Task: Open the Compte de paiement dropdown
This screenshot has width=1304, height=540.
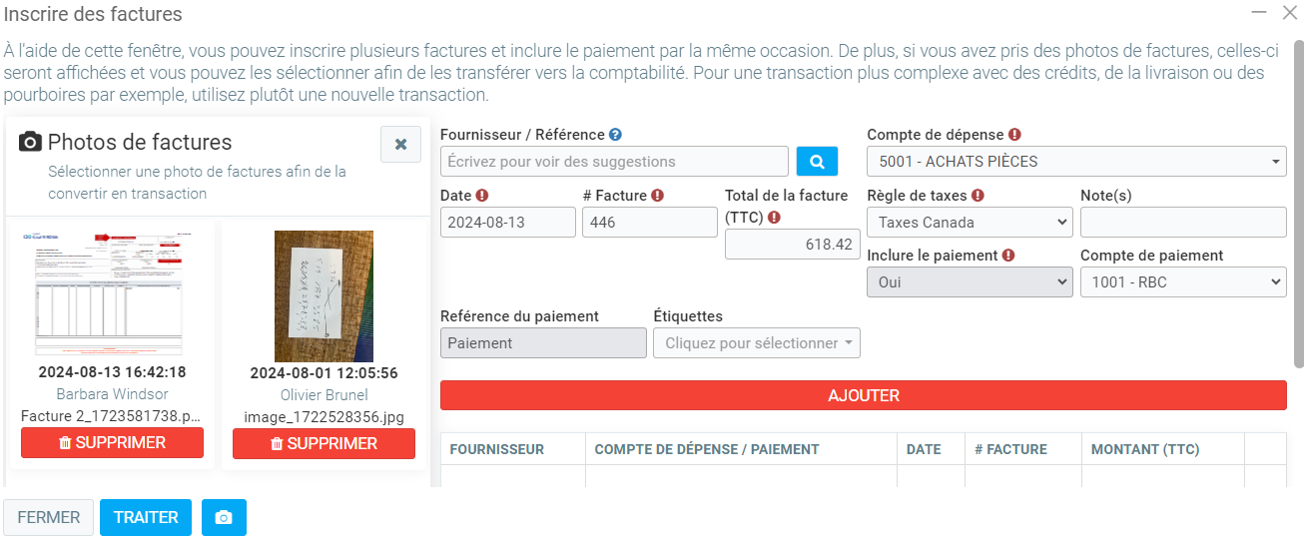Action: (x=1183, y=282)
